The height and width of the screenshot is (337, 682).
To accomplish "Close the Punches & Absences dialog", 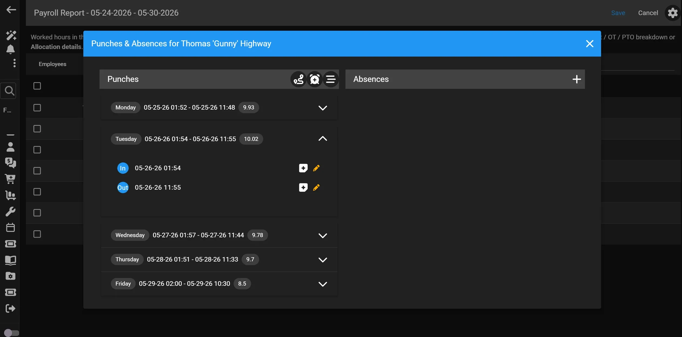I will pos(590,44).
